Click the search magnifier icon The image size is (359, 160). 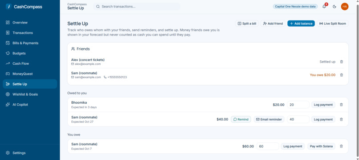(x=98, y=7)
